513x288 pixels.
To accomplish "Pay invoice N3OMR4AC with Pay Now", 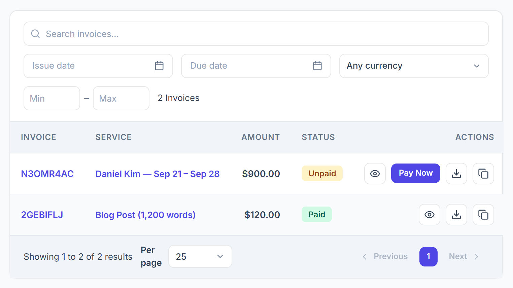I will pos(416,173).
